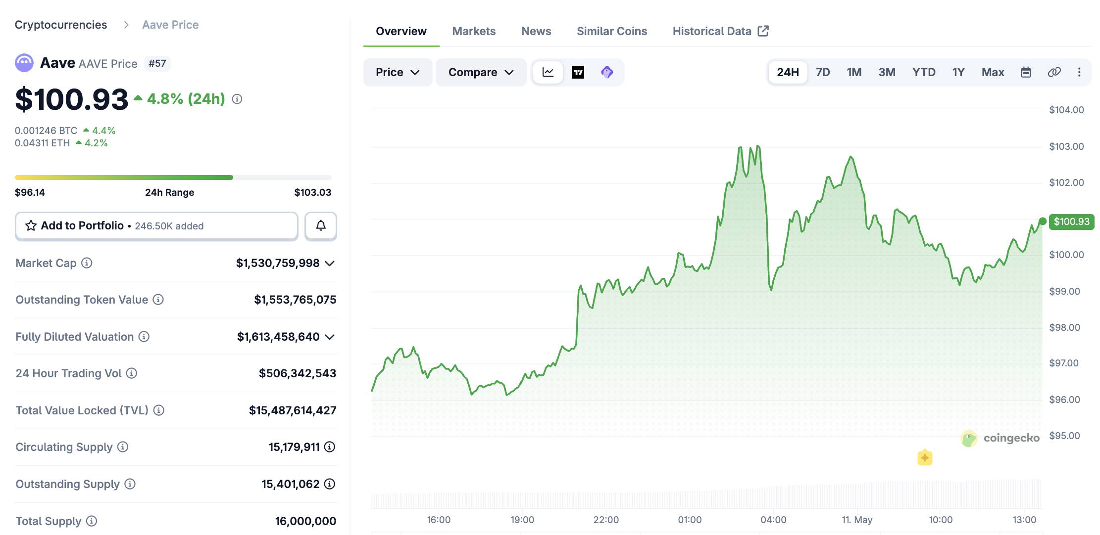The height and width of the screenshot is (535, 1100).
Task: Open the 24h price change info icon
Action: 237,99
